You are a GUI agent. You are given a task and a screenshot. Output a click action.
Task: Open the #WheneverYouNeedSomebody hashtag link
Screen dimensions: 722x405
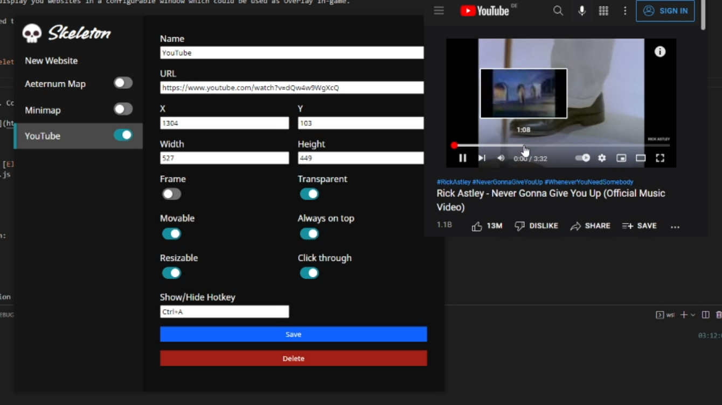pos(588,182)
